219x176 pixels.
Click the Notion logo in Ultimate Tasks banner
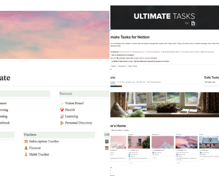(193, 23)
